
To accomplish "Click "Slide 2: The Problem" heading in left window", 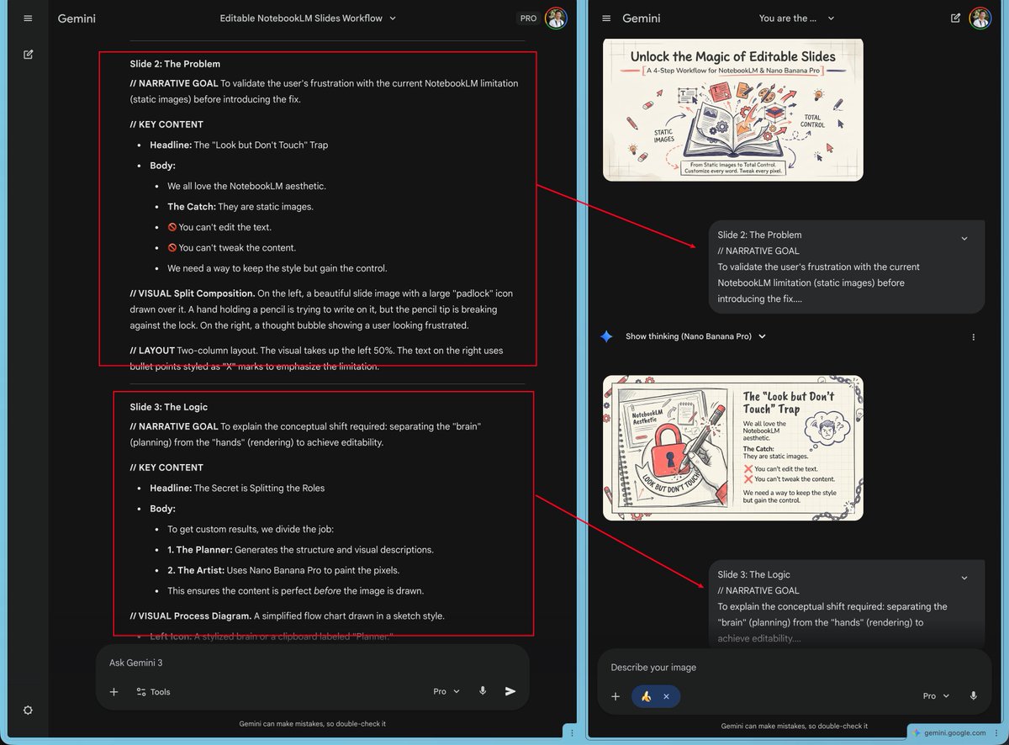I will (x=175, y=64).
